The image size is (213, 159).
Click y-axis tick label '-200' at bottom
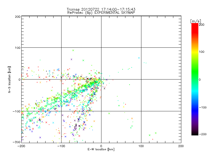tap(17, 142)
